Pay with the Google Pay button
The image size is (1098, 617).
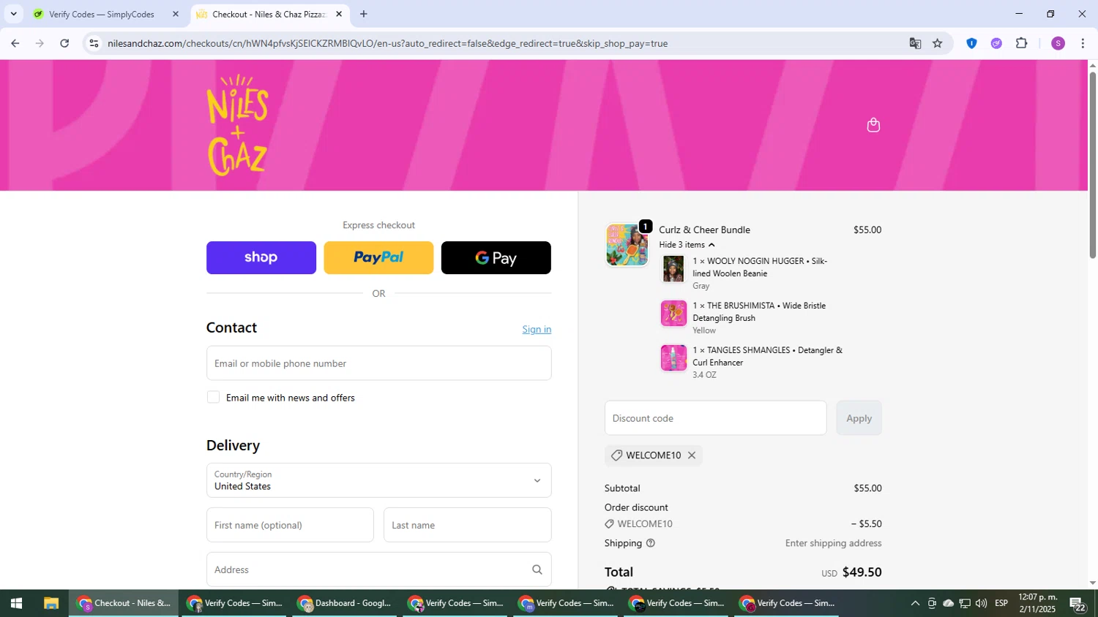click(x=496, y=257)
